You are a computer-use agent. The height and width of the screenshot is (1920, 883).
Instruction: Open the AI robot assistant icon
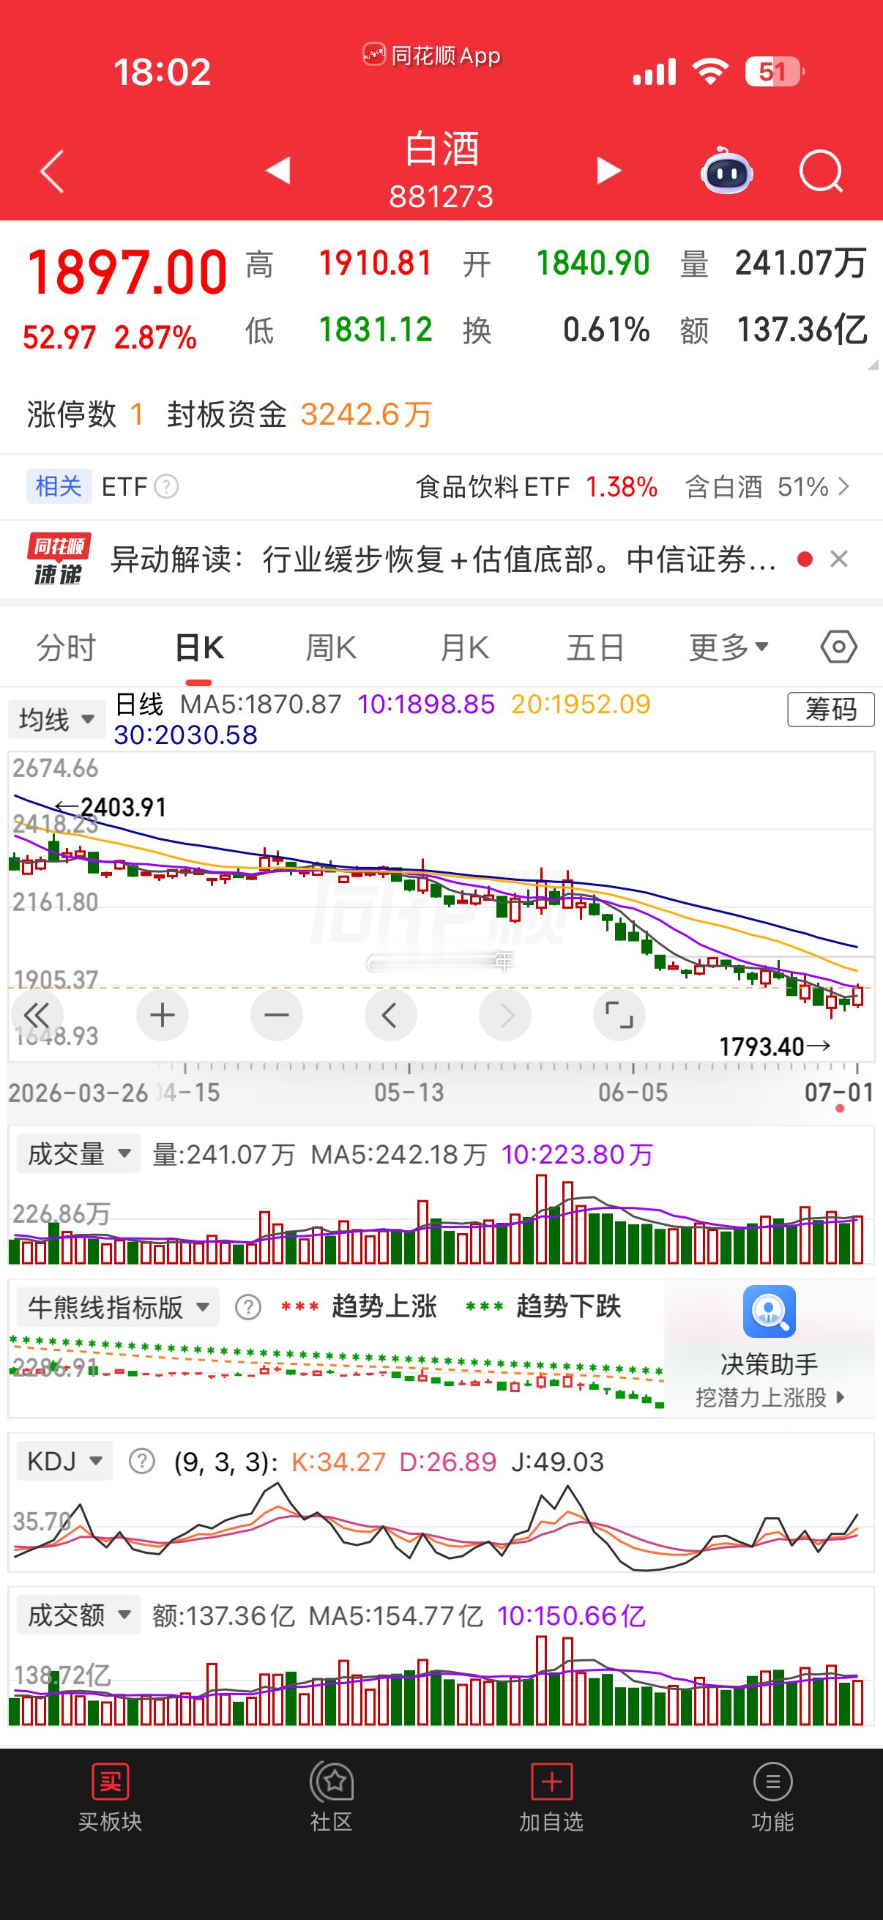[x=726, y=171]
